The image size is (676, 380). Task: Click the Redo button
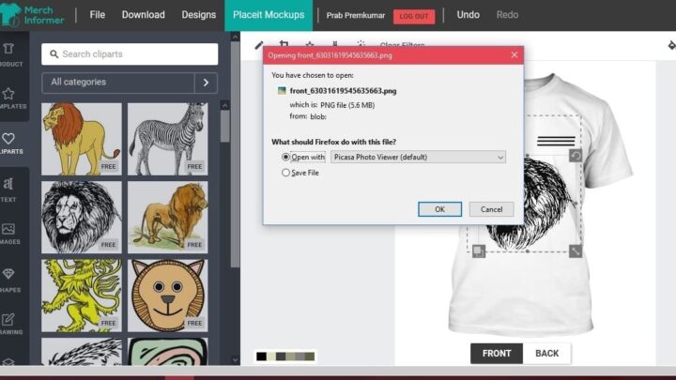[x=507, y=15]
